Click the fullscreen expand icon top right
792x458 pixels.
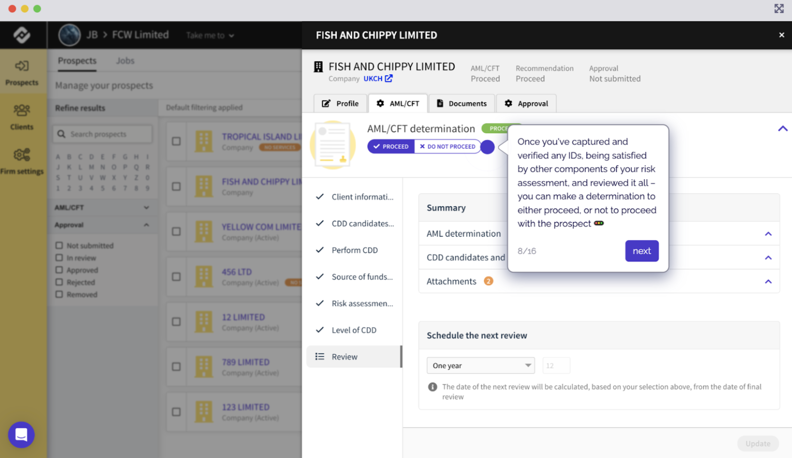click(778, 8)
